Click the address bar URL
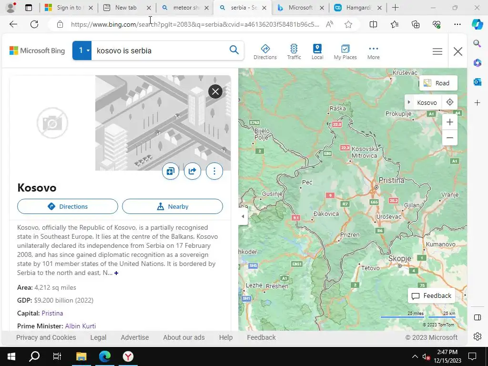The image size is (488, 366). pyautogui.click(x=195, y=24)
